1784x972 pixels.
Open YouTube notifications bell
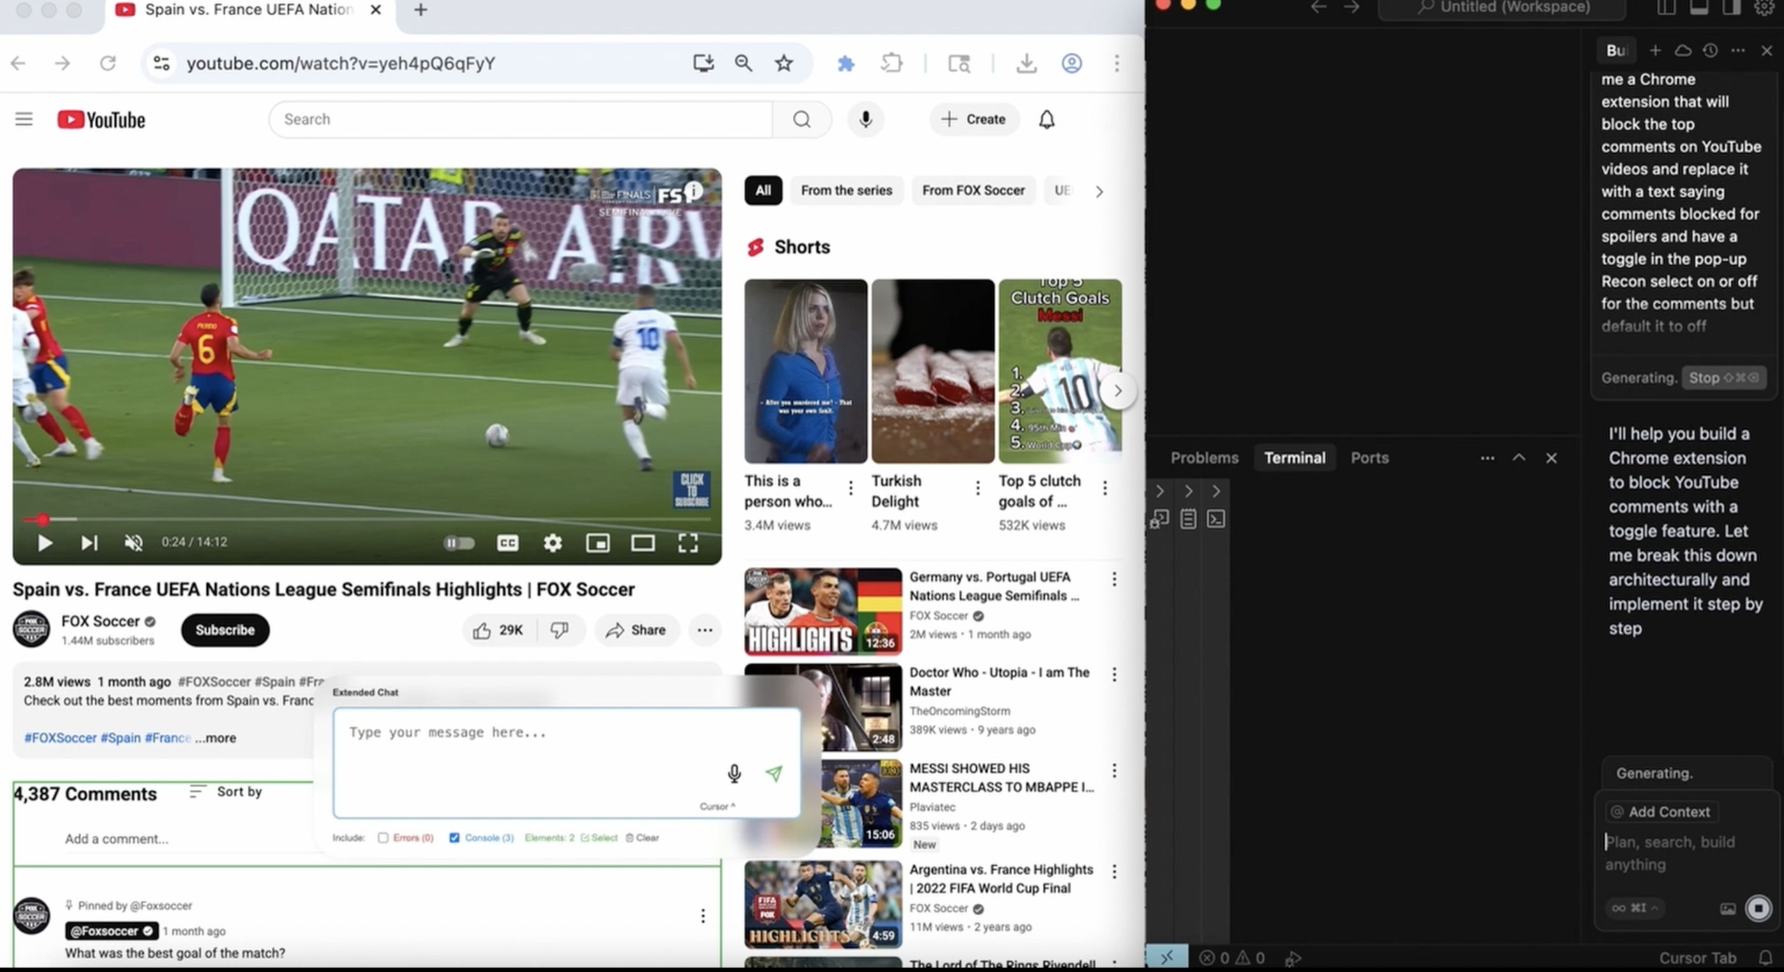pyautogui.click(x=1046, y=119)
